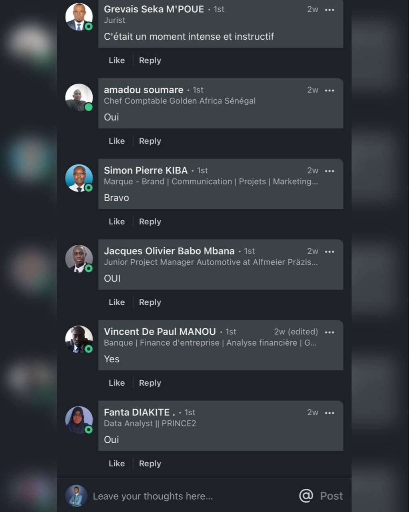
Task: Open three-dot menu on Fanta DIAKITE comment
Action: click(329, 413)
